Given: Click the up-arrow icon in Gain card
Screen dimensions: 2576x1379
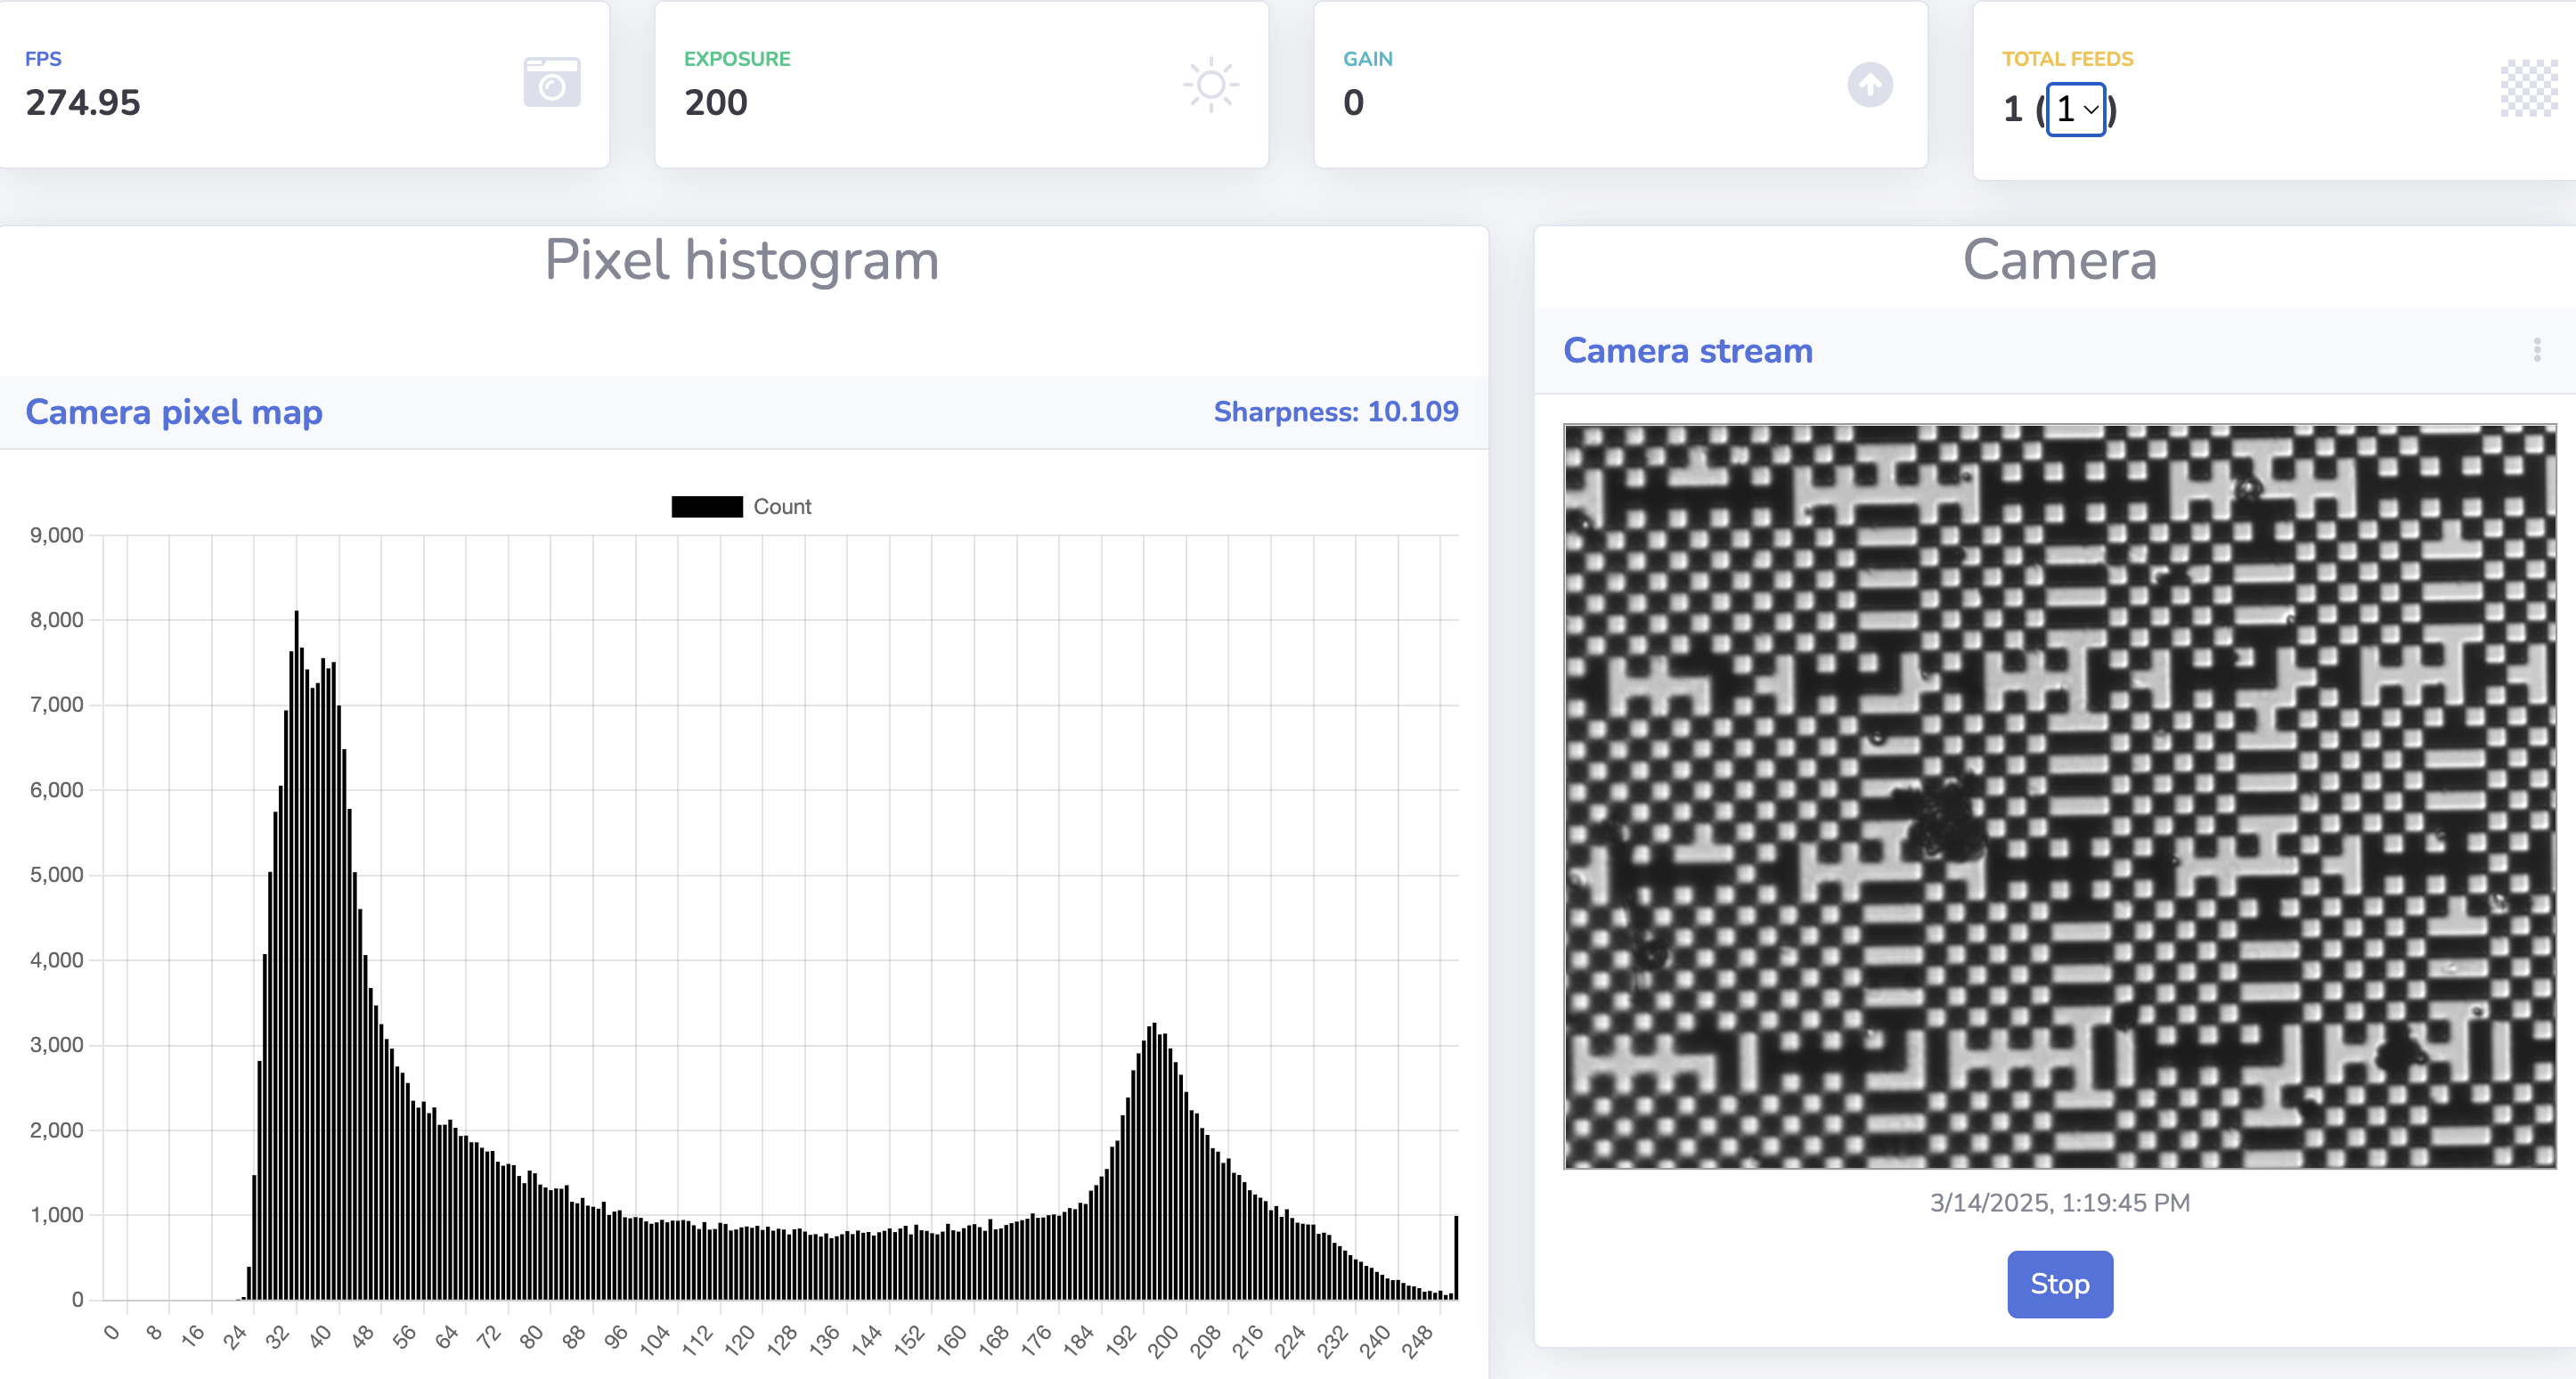Looking at the screenshot, I should [1869, 85].
